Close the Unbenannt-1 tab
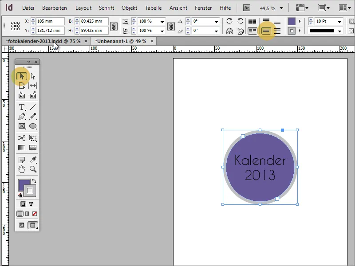The height and width of the screenshot is (266, 355). [152, 41]
